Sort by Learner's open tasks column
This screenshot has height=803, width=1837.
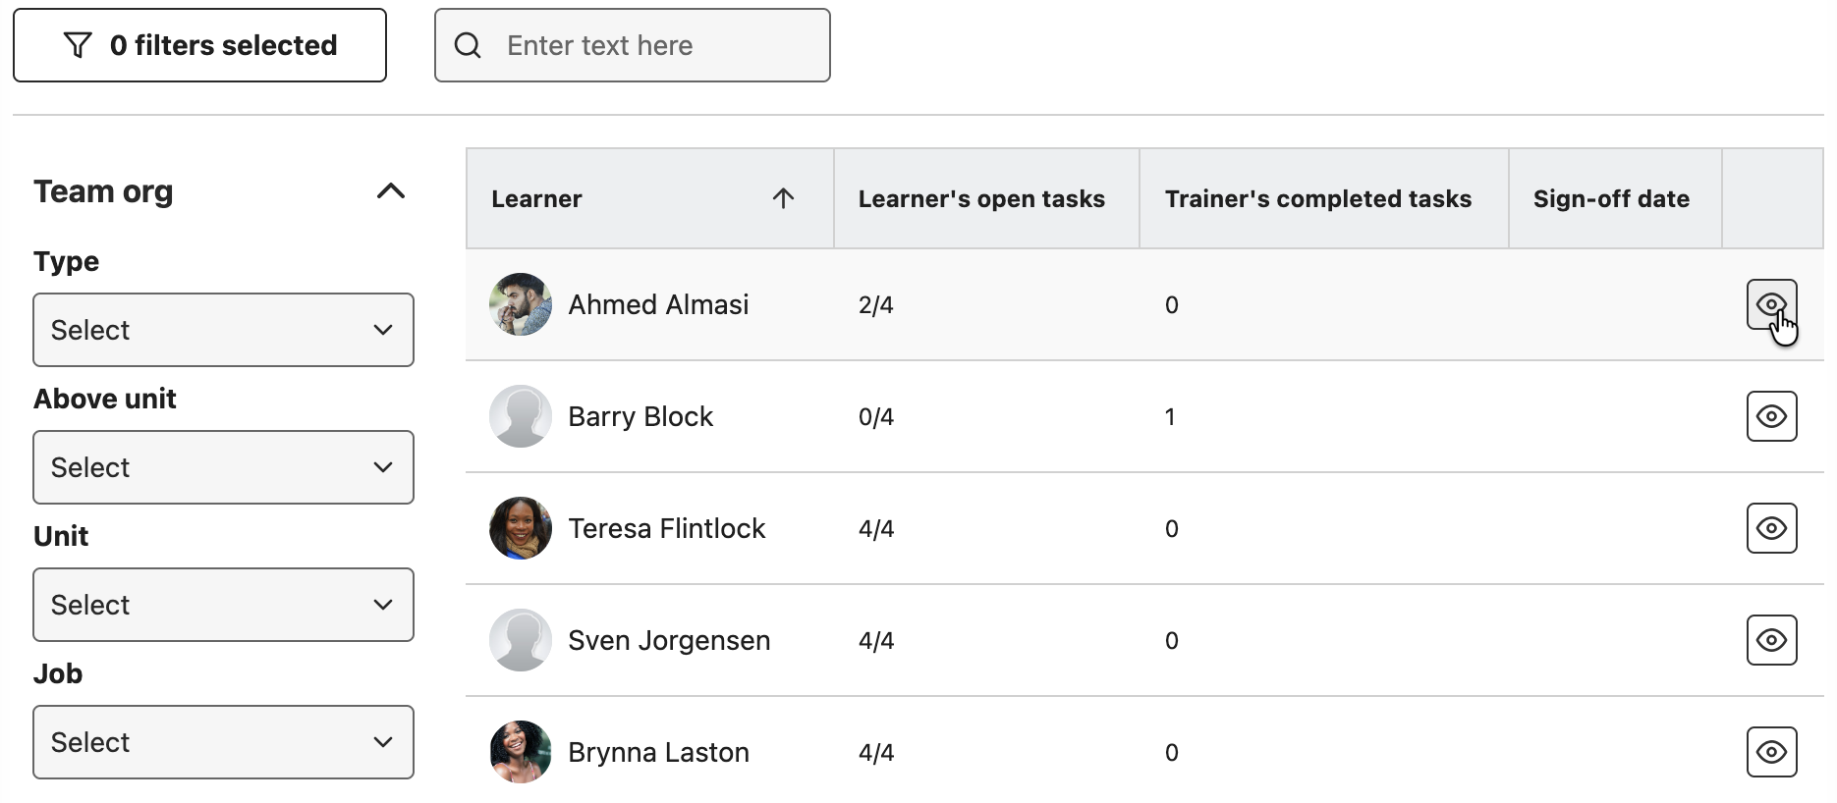[981, 198]
